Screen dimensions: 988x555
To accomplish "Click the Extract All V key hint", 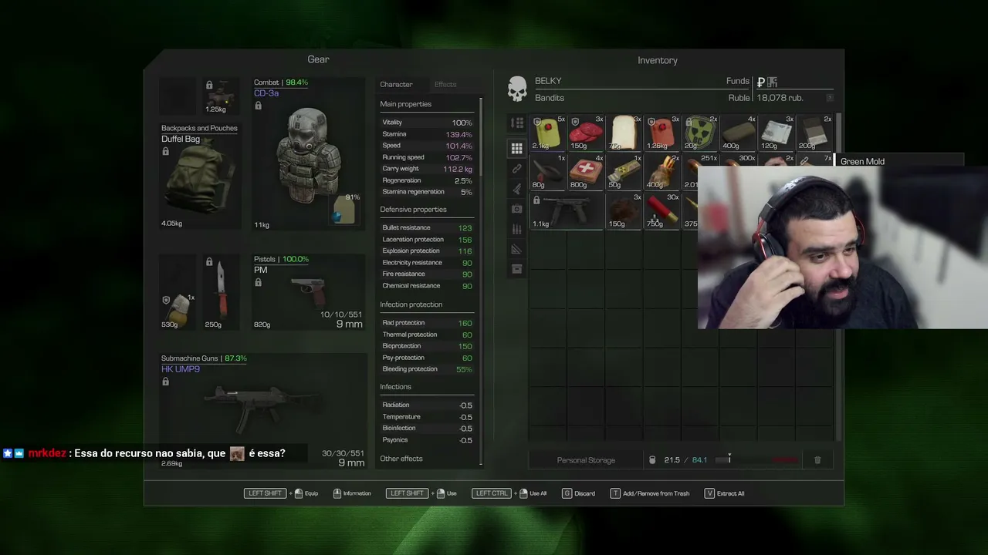I will click(x=724, y=493).
